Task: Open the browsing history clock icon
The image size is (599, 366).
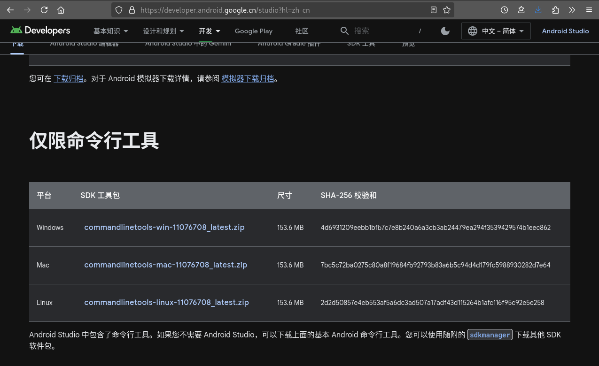Action: [504, 10]
